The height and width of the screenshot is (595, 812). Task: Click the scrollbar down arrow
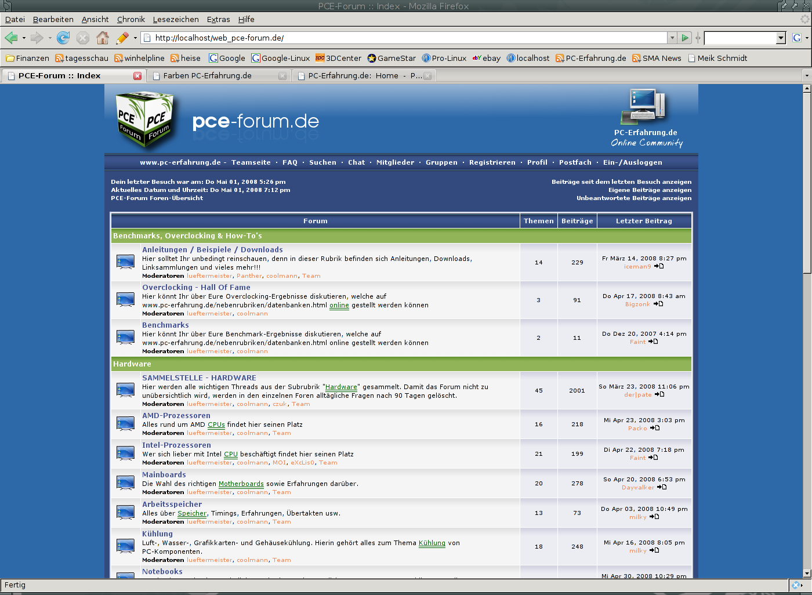point(807,574)
